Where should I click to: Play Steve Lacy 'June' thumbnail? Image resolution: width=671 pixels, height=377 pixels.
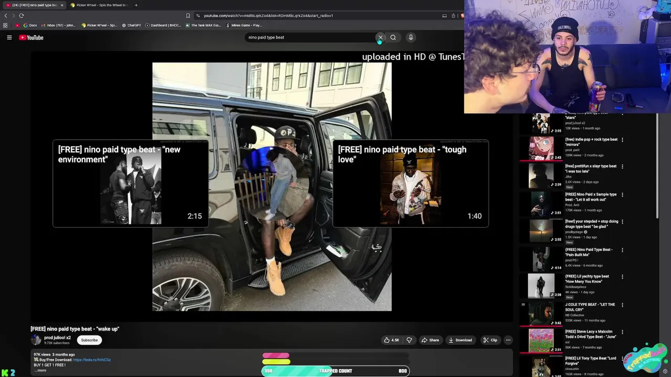pos(541,340)
